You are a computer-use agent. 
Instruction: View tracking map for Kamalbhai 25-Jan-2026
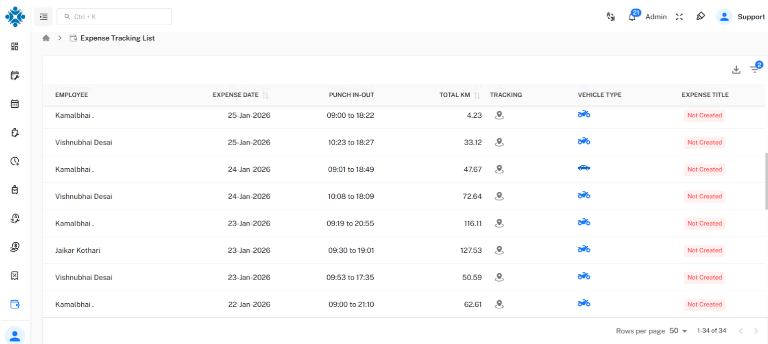(x=499, y=115)
